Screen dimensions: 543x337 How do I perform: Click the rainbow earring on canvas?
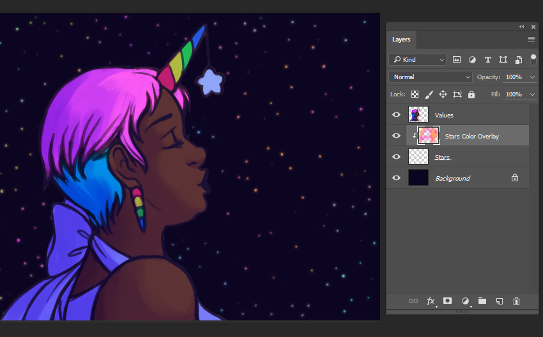pyautogui.click(x=138, y=208)
